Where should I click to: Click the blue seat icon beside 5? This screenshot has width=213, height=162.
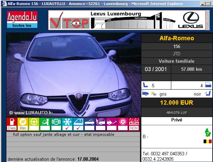(145, 85)
